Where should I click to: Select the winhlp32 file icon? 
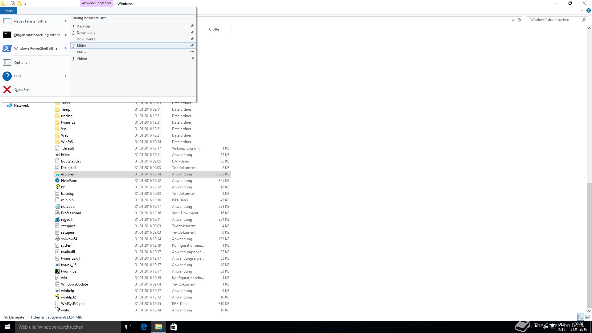pos(57,297)
